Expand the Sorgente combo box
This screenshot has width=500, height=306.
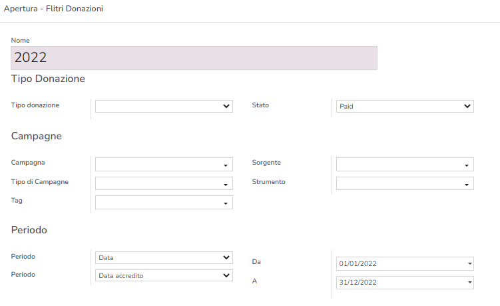tap(404, 165)
